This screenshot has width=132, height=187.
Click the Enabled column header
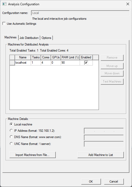point(86,57)
